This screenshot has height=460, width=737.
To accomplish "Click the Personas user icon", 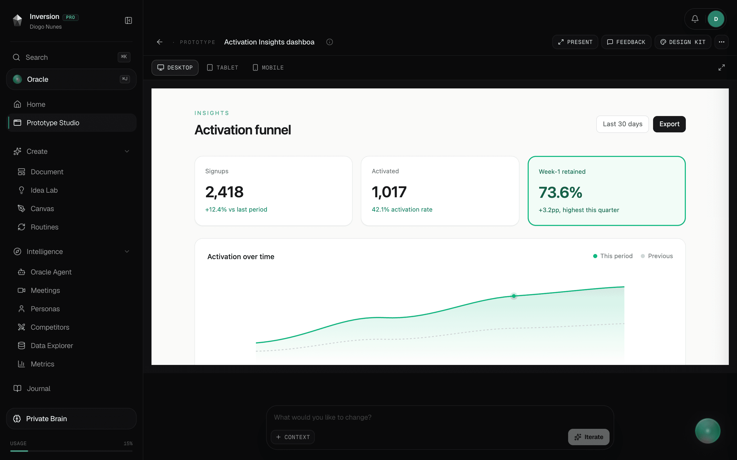I will point(21,309).
